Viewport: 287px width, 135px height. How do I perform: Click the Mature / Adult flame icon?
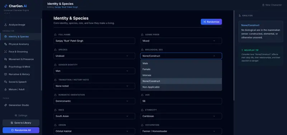click(5, 90)
